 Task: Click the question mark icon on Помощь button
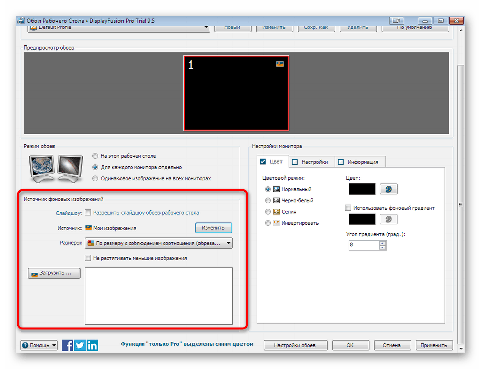coord(25,345)
